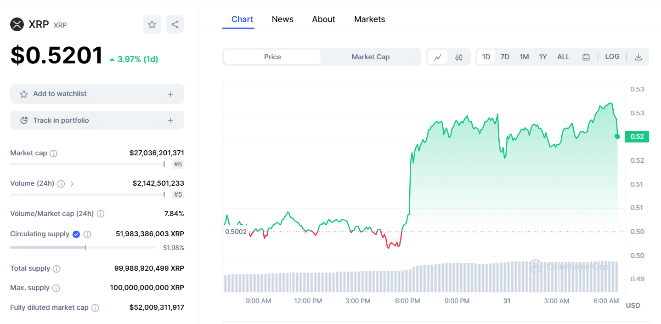This screenshot has height=324, width=661.
Task: Set chart range to 7D
Action: tap(505, 57)
